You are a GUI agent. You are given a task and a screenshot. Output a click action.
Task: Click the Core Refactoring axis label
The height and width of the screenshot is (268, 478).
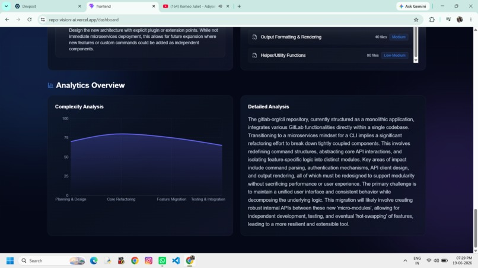tap(121, 199)
